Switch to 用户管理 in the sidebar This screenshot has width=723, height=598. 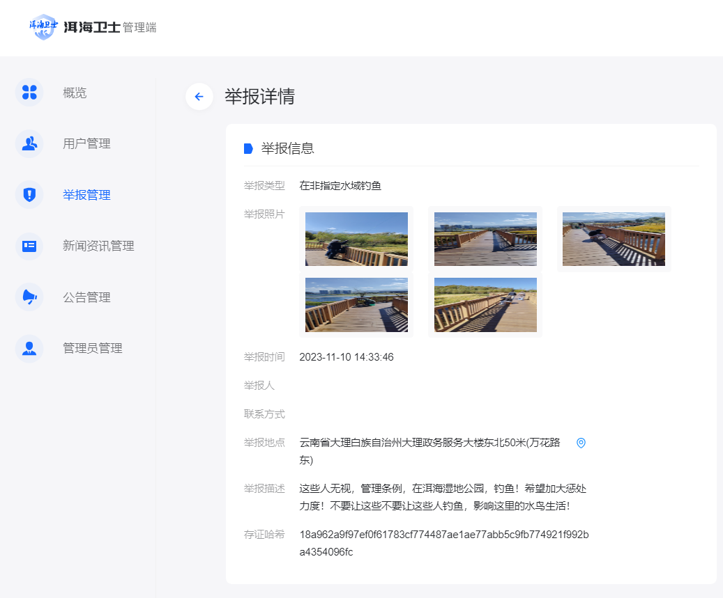[x=86, y=143]
